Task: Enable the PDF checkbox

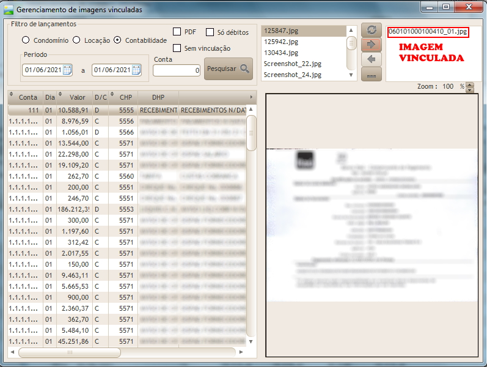Action: tap(177, 32)
